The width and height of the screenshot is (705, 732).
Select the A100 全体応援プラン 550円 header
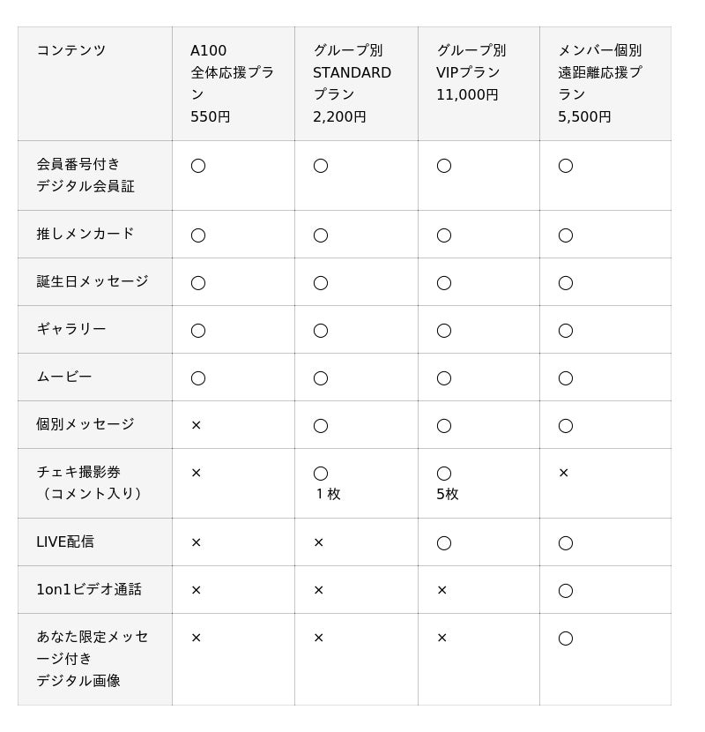[x=233, y=84]
